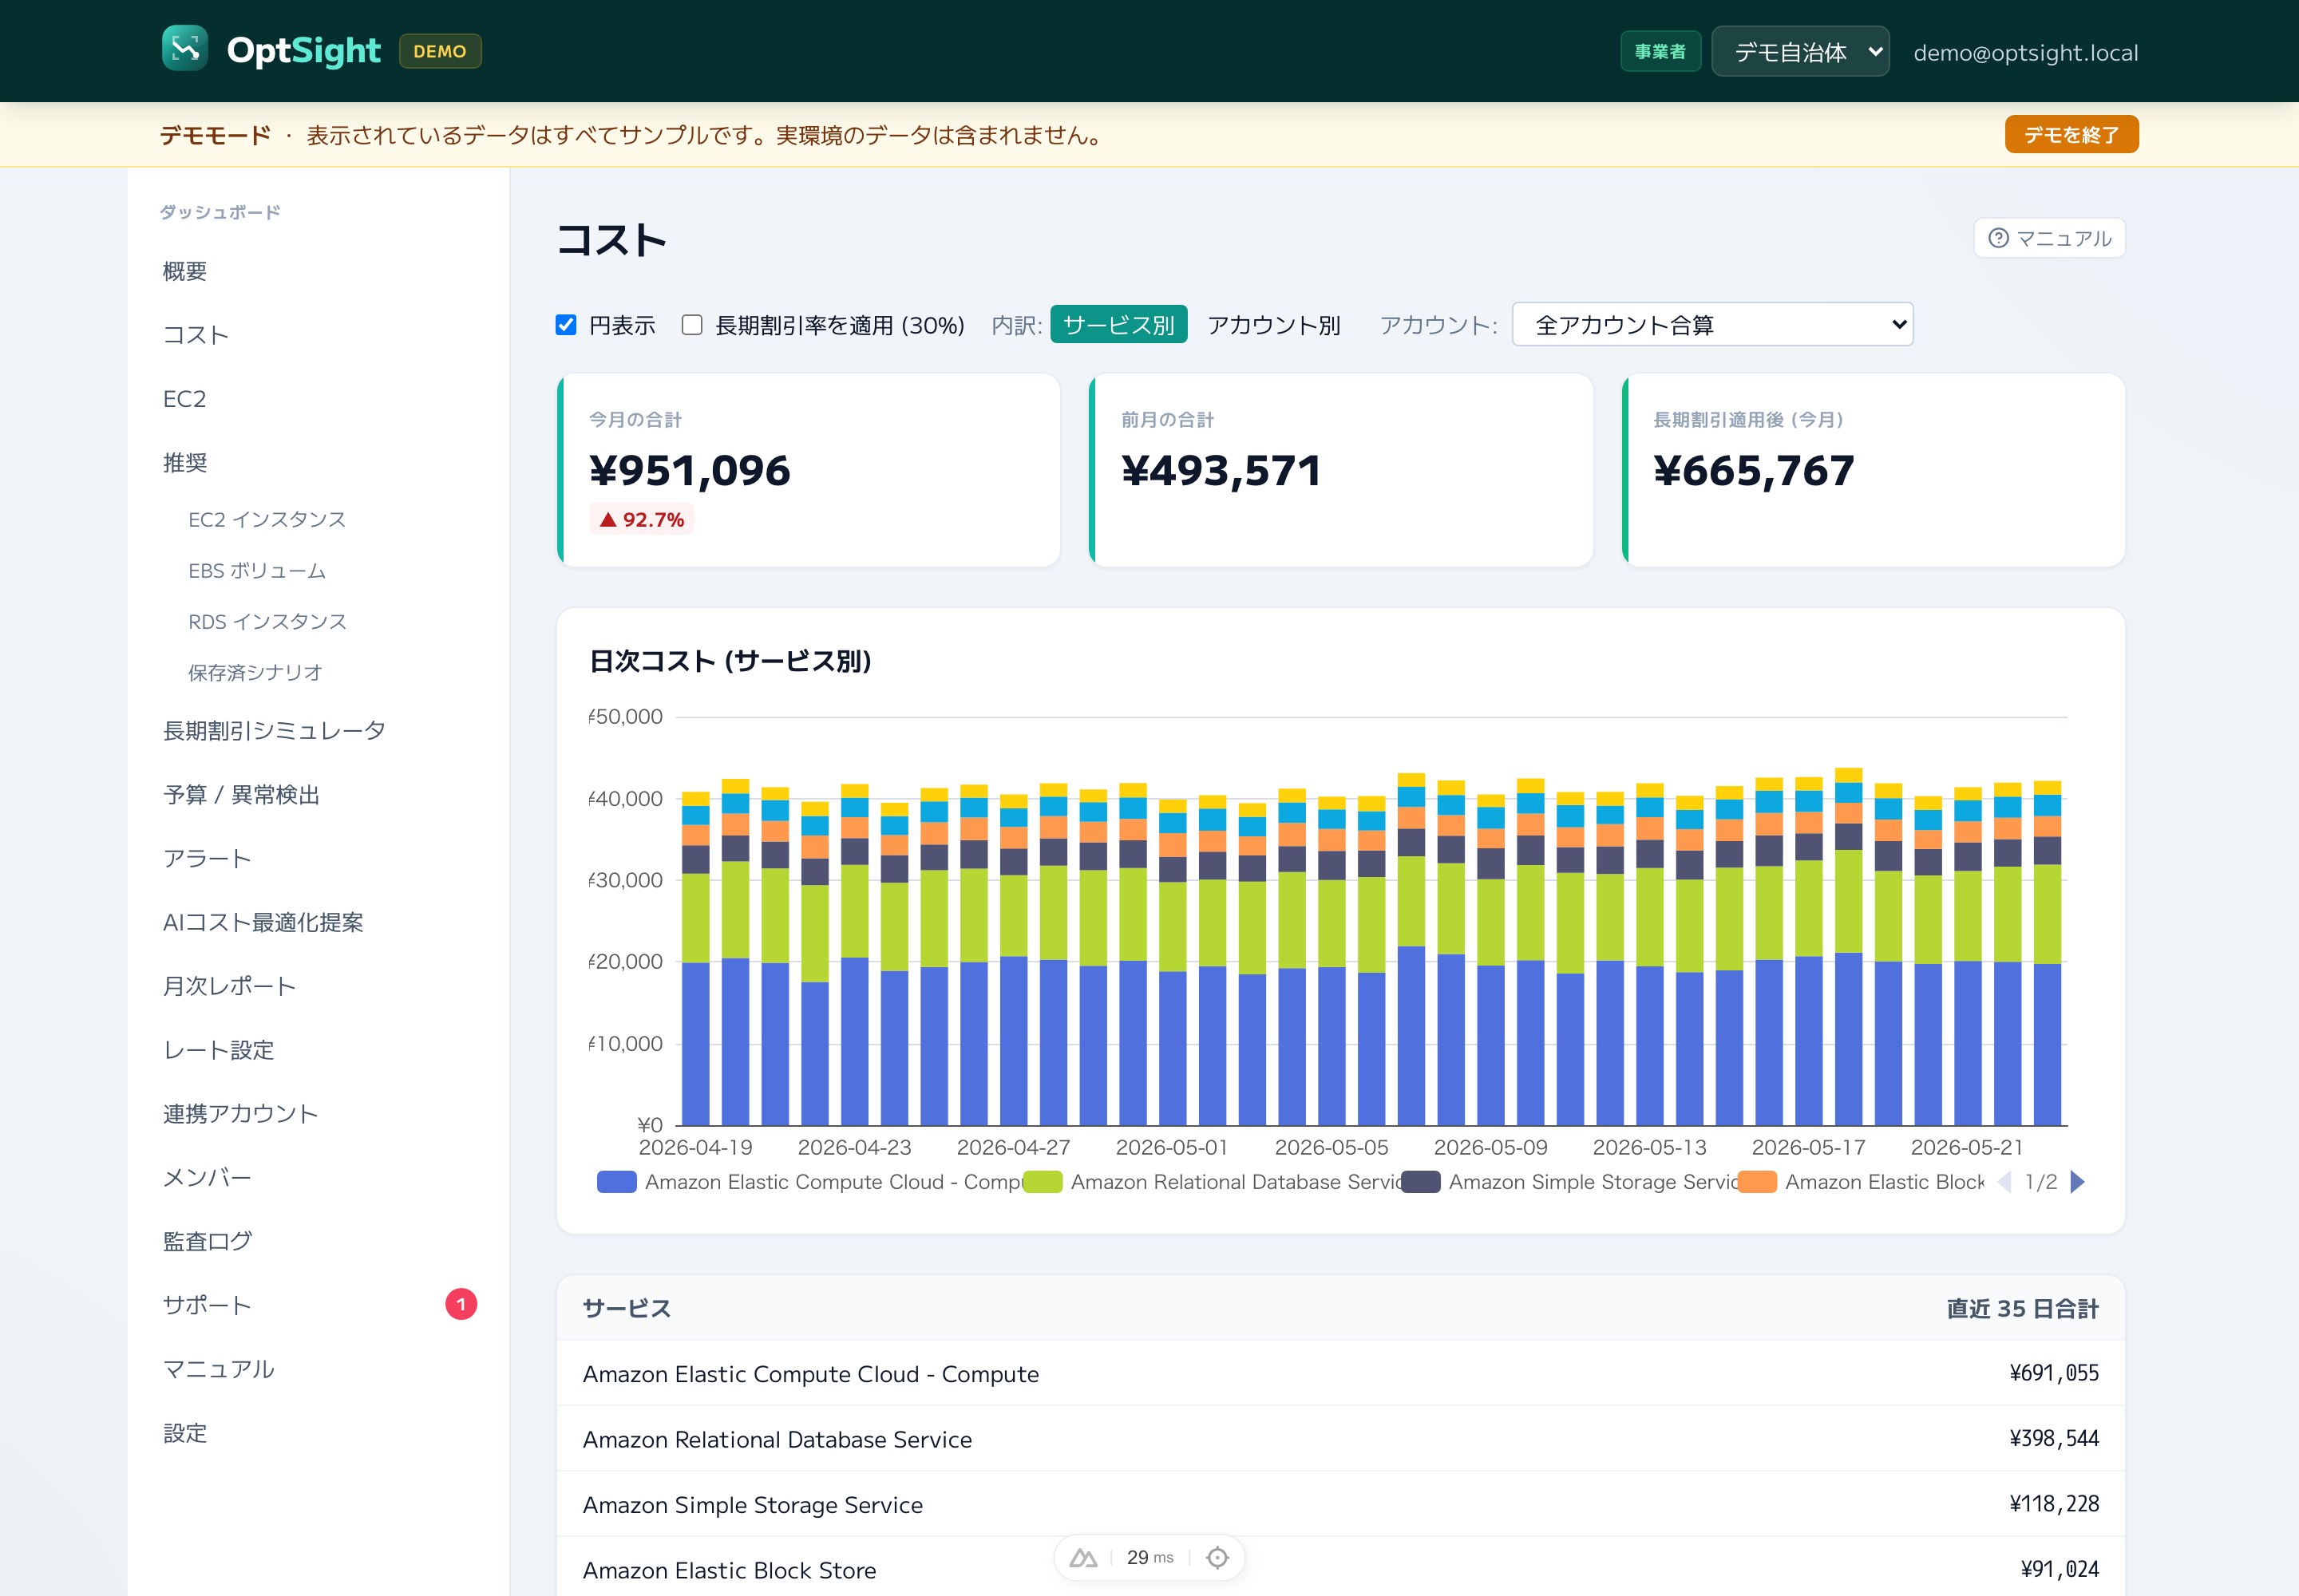Click the サポート notification badge

click(461, 1304)
